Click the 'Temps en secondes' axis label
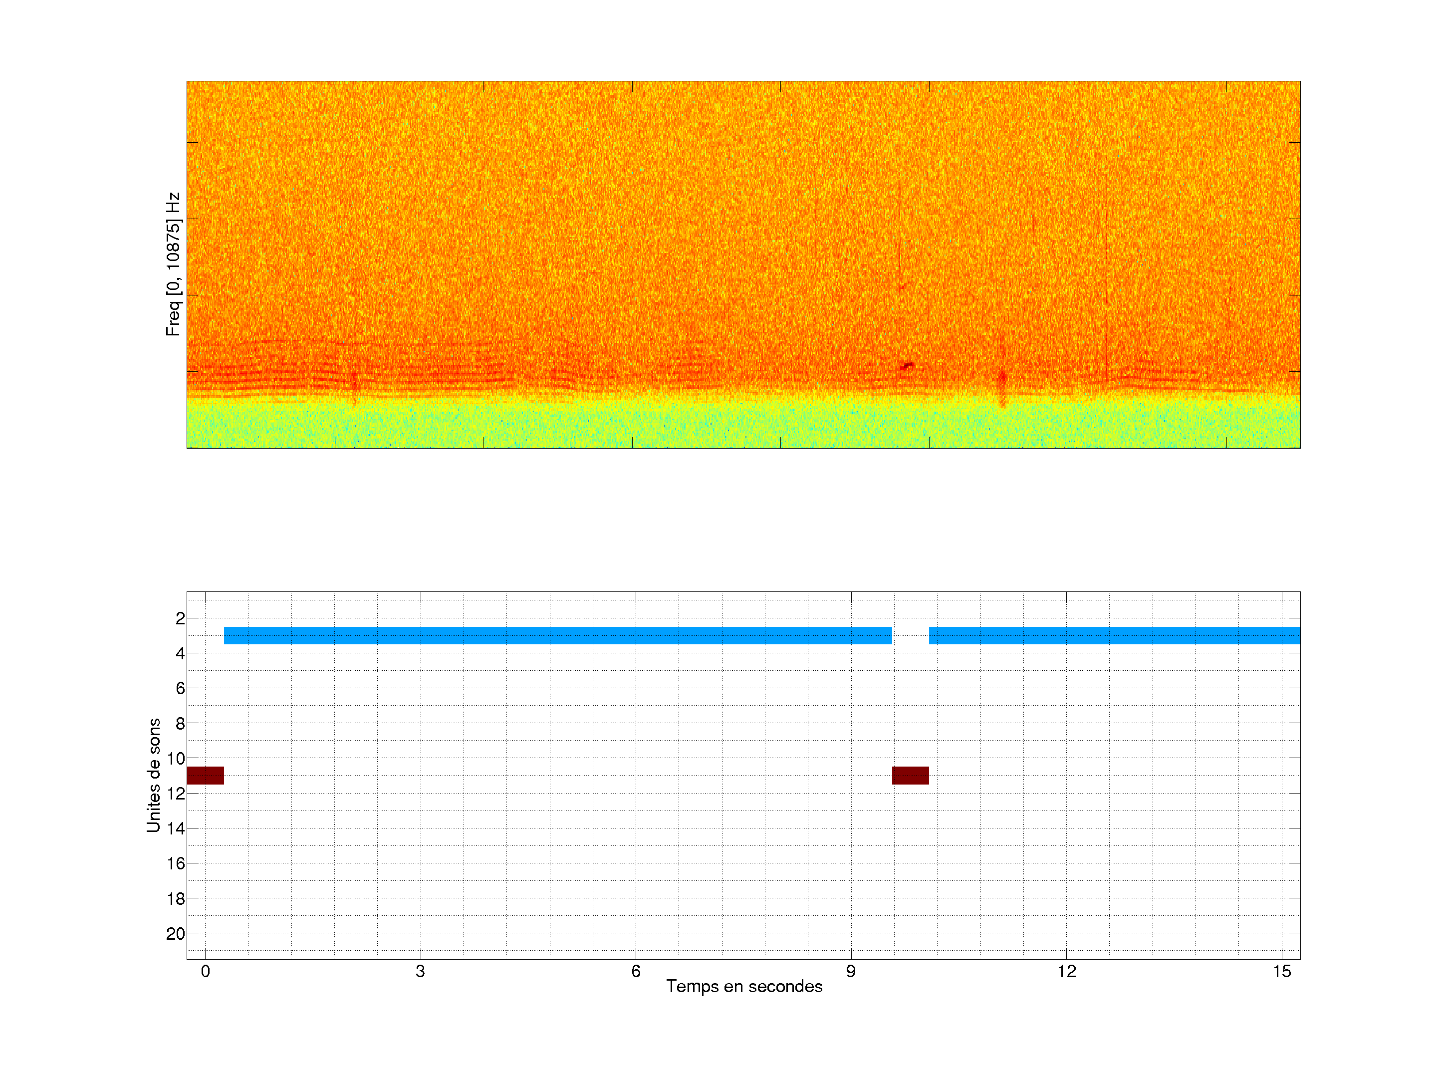Screen dimensions: 1437x1078 pyautogui.click(x=744, y=986)
